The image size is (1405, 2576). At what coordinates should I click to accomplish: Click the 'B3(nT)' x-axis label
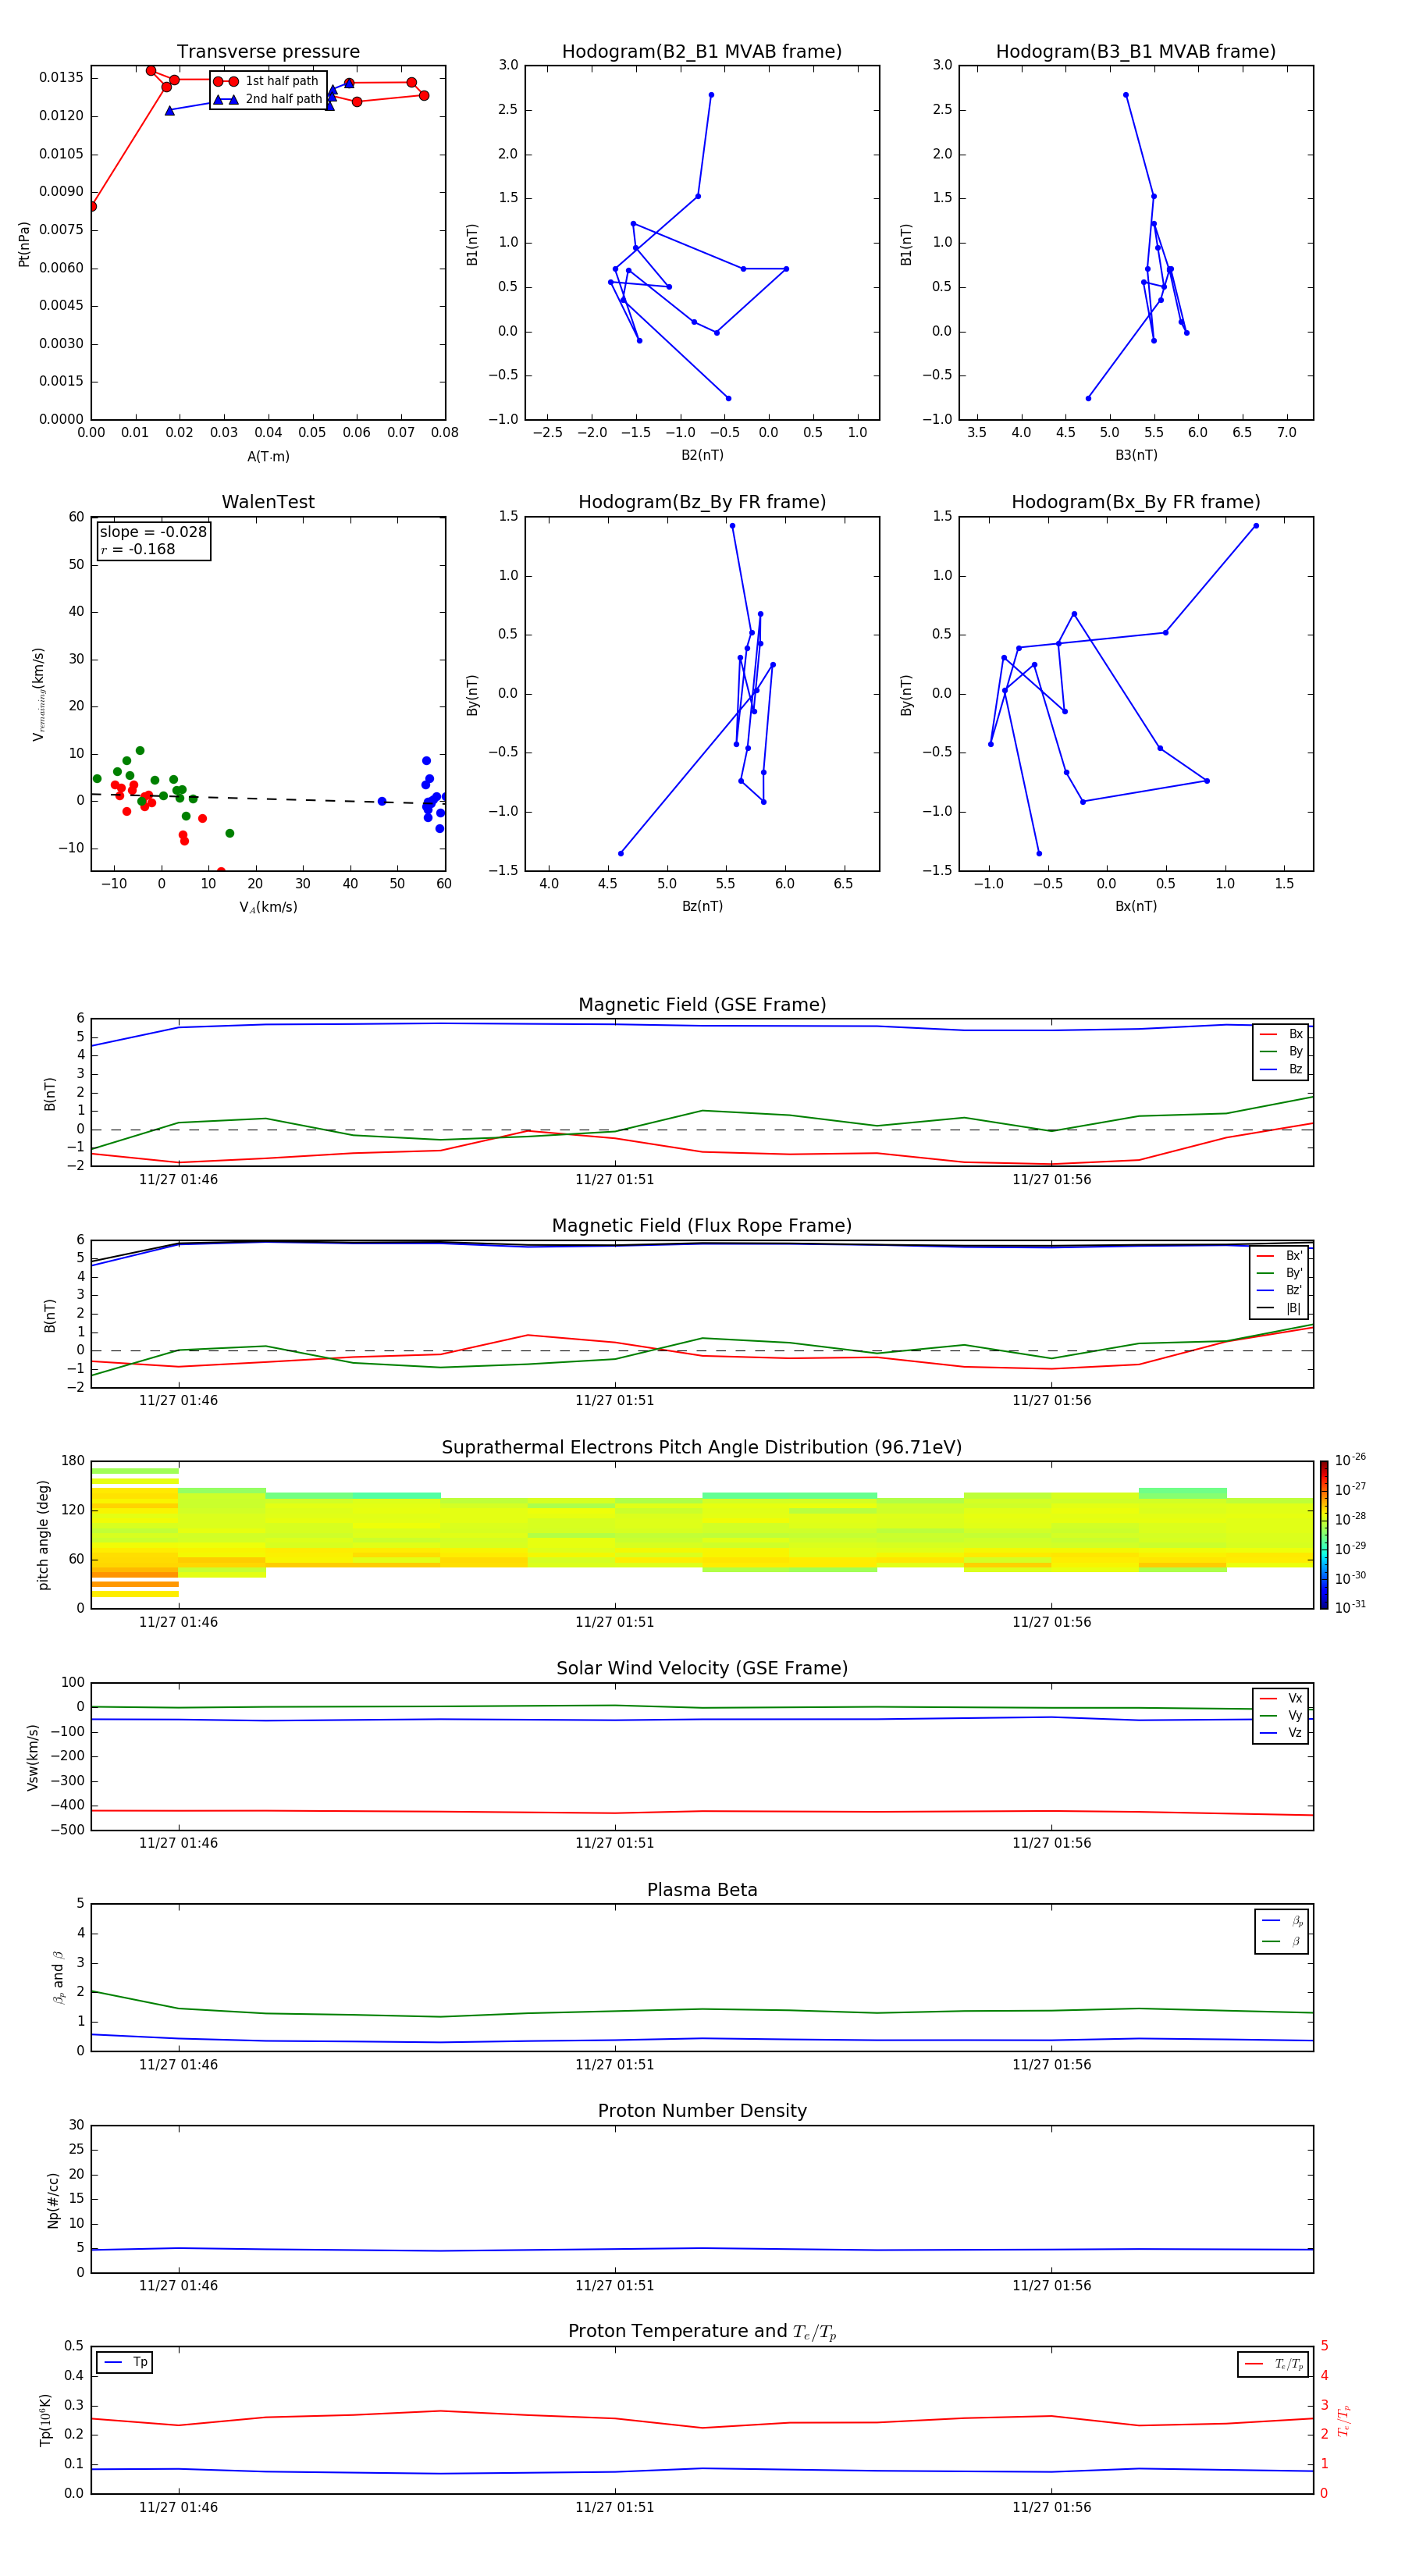(x=1136, y=455)
